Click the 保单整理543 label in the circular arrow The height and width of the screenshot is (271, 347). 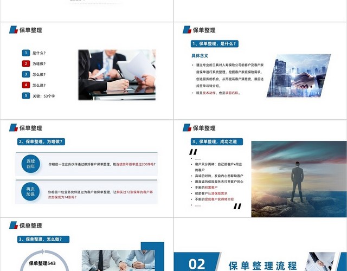coord(42,263)
